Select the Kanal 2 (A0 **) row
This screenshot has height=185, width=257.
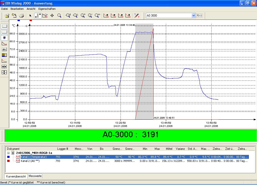[x=135, y=161]
